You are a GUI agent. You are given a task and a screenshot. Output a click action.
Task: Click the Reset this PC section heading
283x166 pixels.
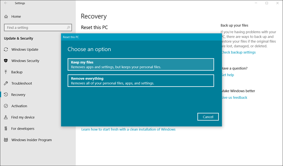pyautogui.click(x=94, y=27)
